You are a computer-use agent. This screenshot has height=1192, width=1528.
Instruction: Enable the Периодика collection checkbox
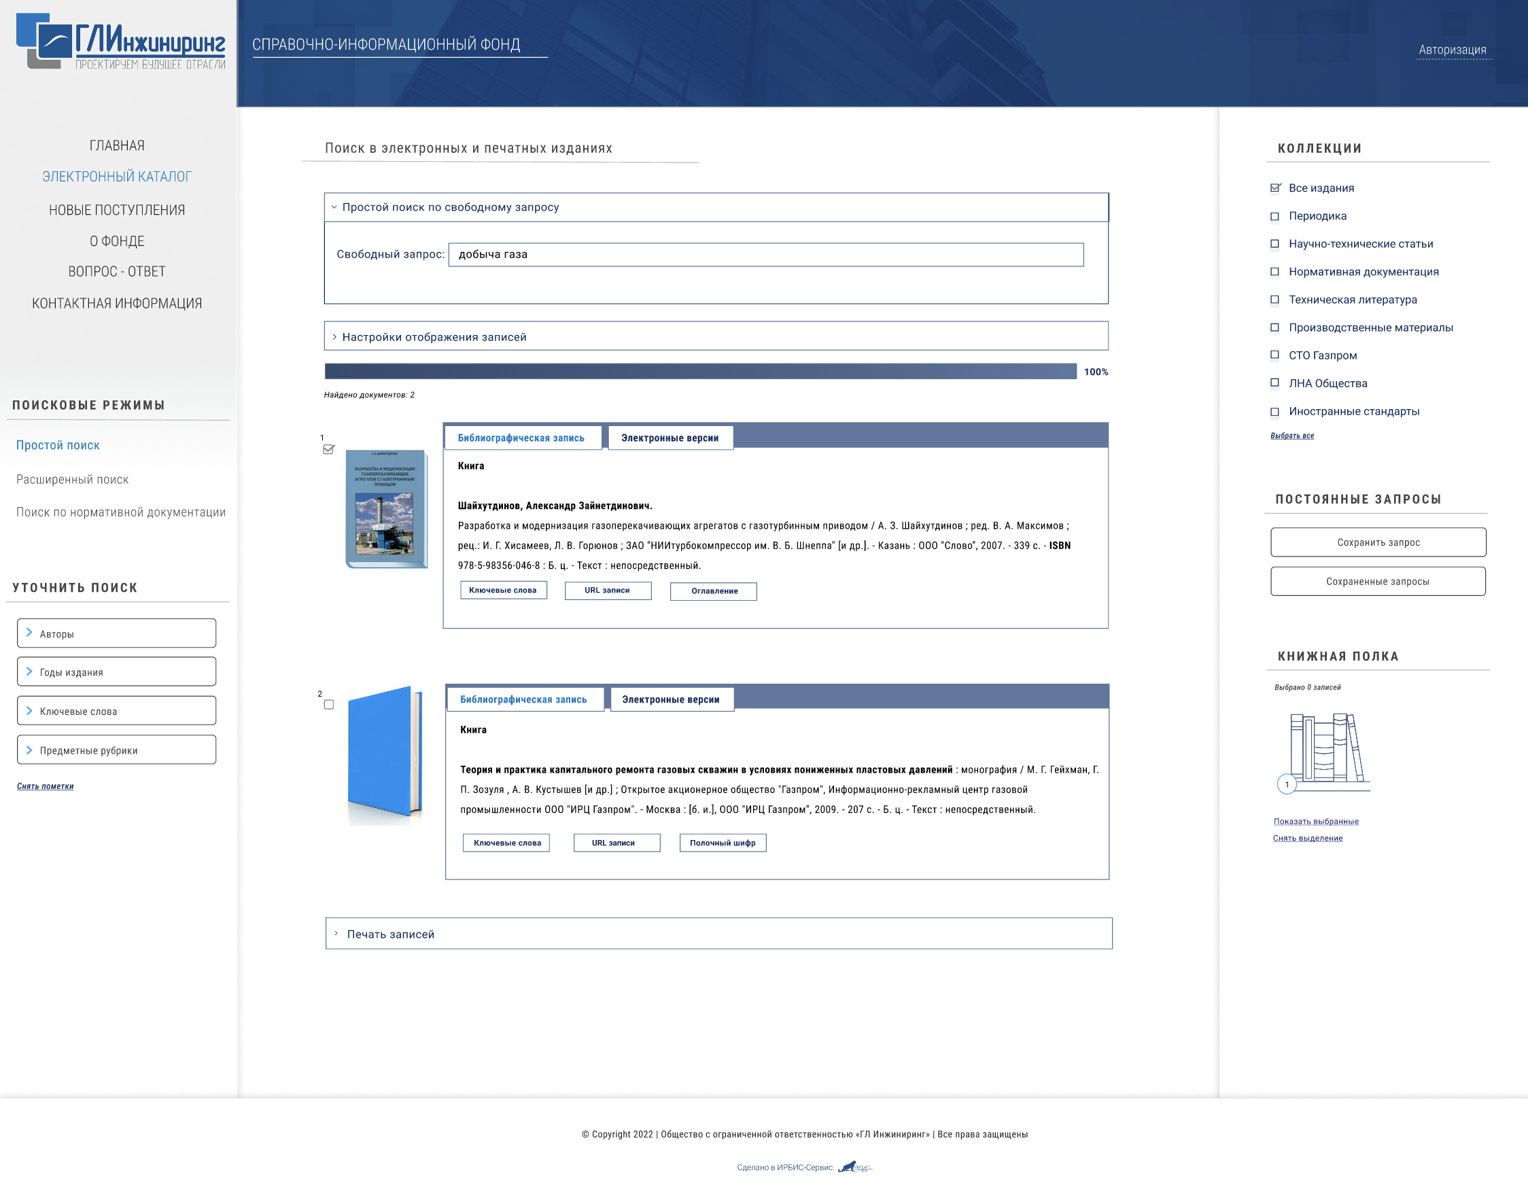(x=1274, y=216)
